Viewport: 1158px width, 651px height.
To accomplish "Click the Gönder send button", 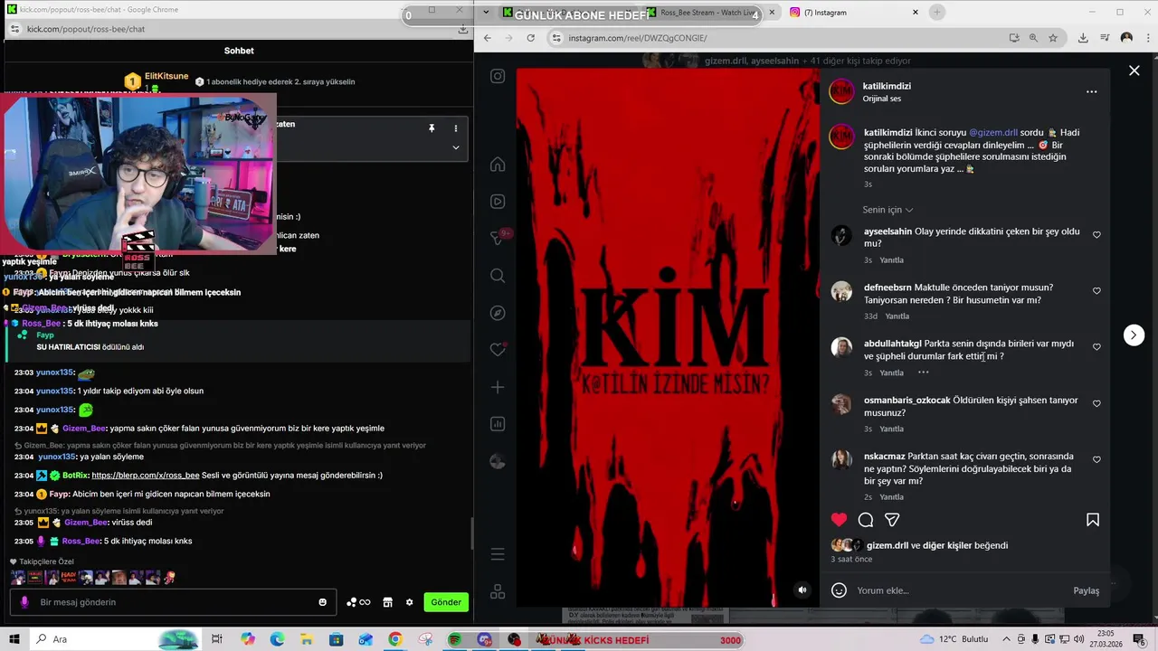I will (x=446, y=602).
